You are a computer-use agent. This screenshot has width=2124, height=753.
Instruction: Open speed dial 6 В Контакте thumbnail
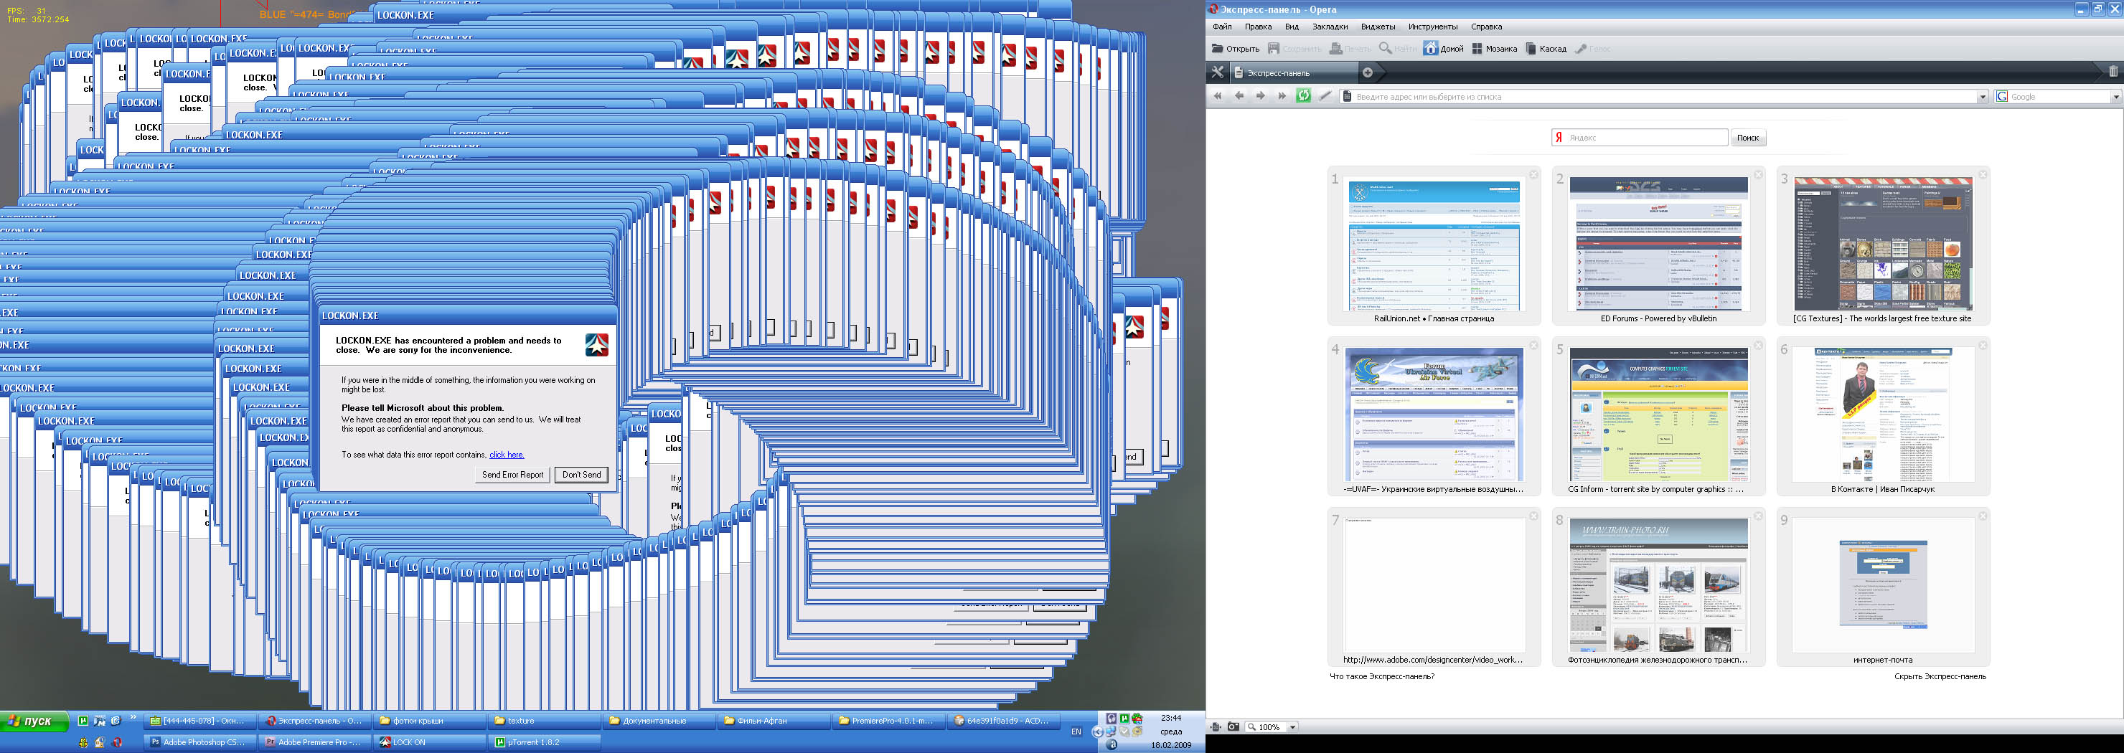click(x=1883, y=415)
